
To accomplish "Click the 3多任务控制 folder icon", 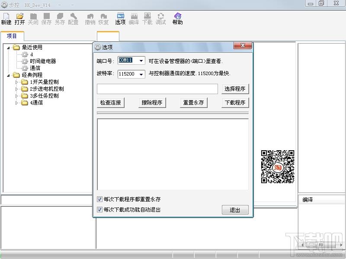I will (25, 96).
